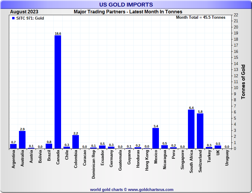Click the 0.0 value above Singapore
Image resolution: width=252 pixels, height=193 pixels.
[x=182, y=147]
